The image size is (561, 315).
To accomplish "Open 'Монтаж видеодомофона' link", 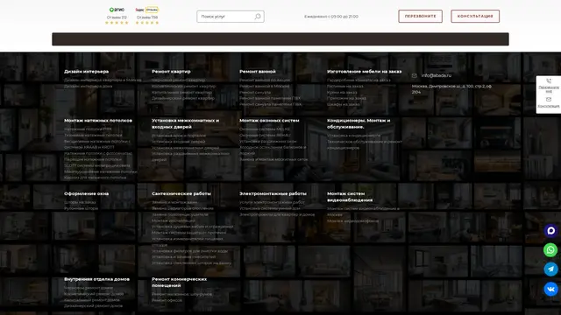I will click(352, 220).
